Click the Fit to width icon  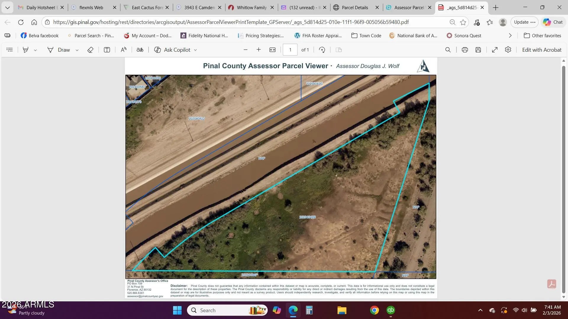[272, 50]
